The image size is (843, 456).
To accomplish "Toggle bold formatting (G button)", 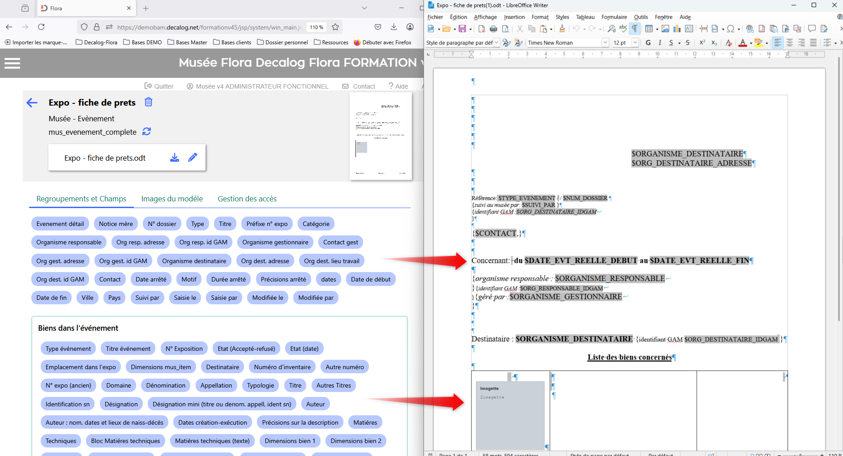I will (x=648, y=43).
